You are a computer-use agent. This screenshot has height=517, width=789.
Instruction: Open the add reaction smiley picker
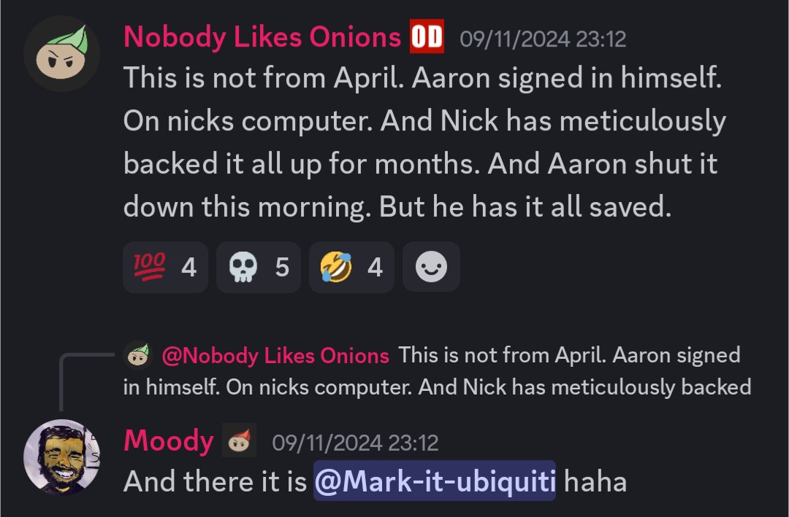click(431, 267)
